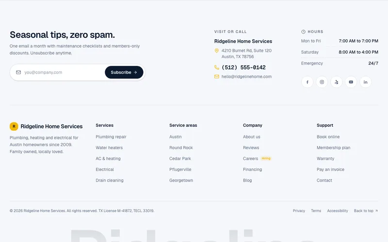Click the envelope icon beside hello email
Viewport: 388px width, 242px height.
pos(216,76)
